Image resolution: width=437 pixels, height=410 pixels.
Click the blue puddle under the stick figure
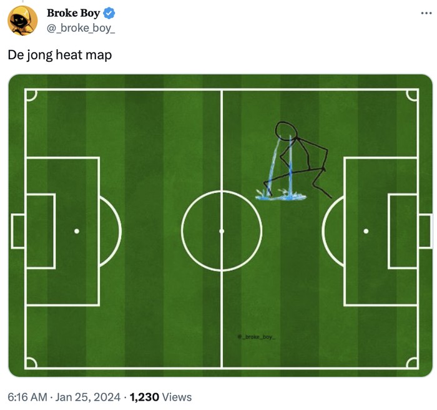281,197
